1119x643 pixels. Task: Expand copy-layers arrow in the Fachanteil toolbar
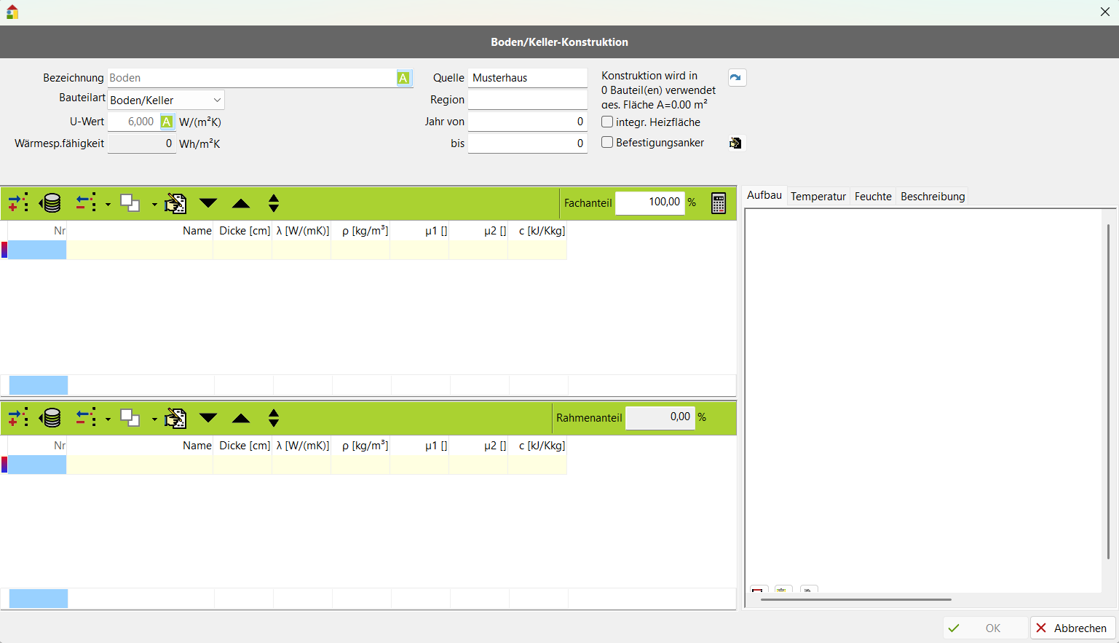[x=154, y=205]
